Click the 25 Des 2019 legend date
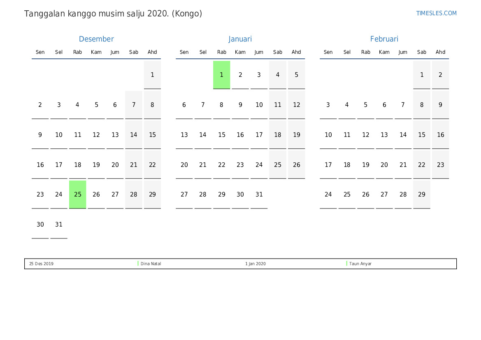481x340 pixels. tap(41, 264)
